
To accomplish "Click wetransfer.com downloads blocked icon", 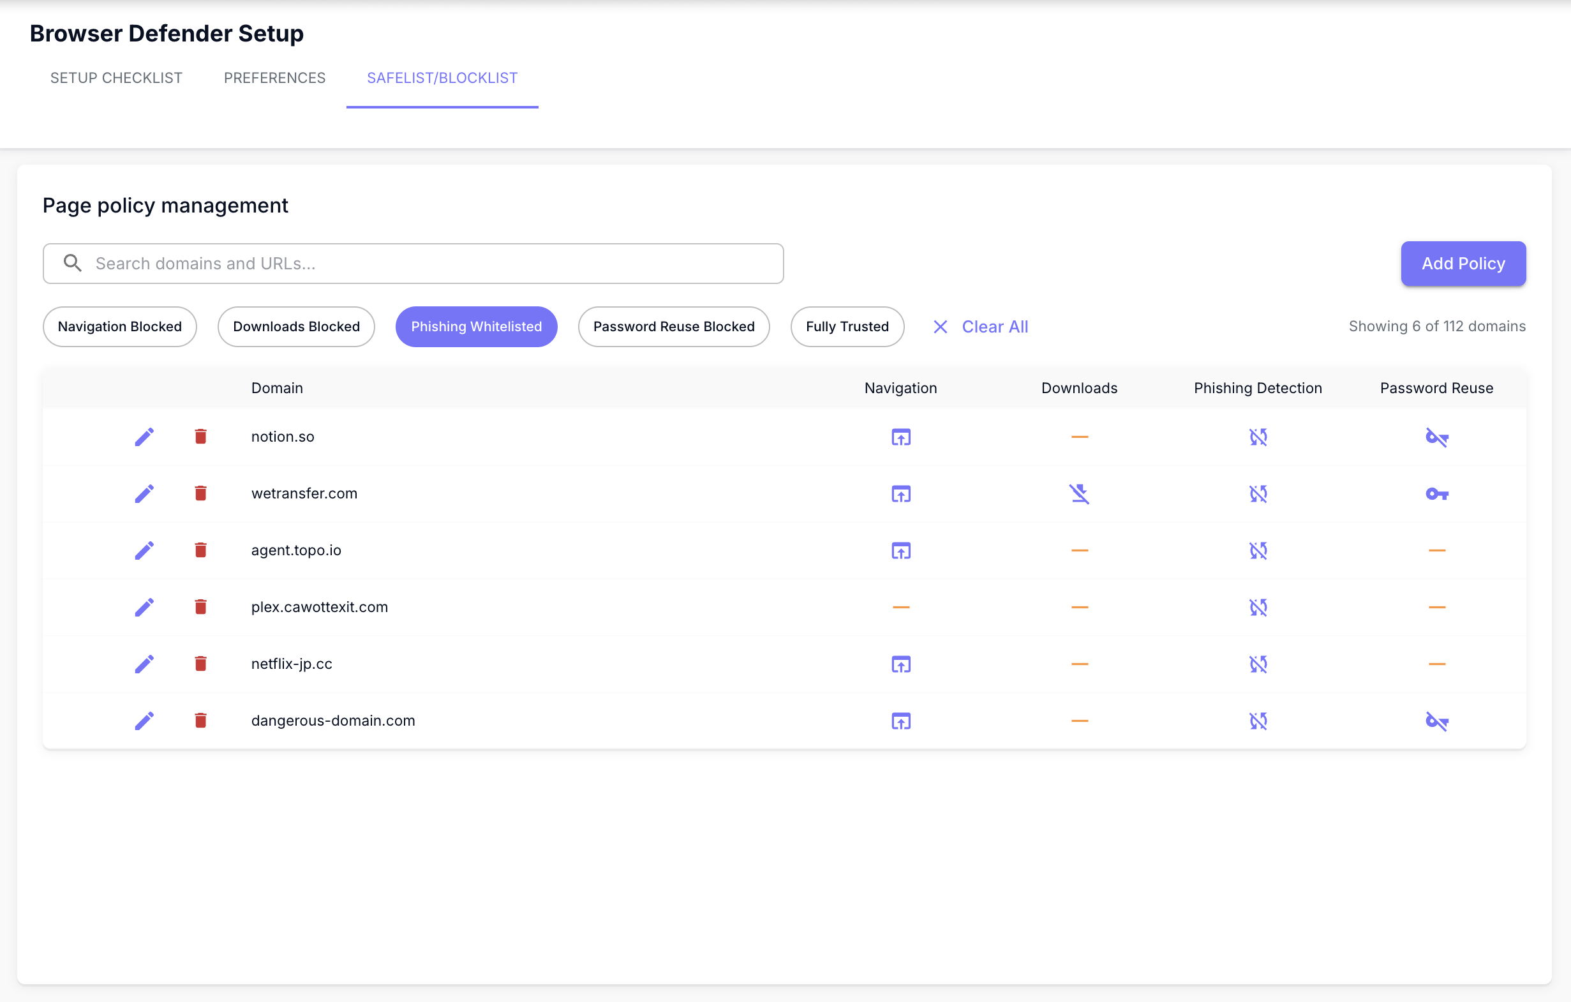I will 1079,494.
